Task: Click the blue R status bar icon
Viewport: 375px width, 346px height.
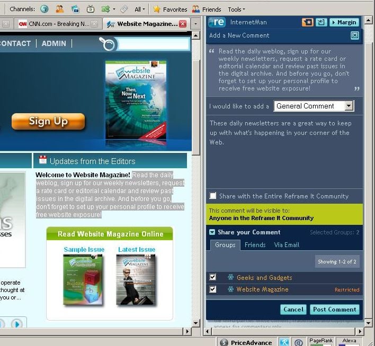Action: click(284, 342)
